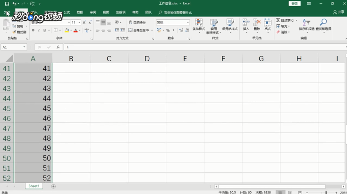This screenshot has width=347, height=194.
Task: Click the zoom slider handle
Action: tap(326, 193)
